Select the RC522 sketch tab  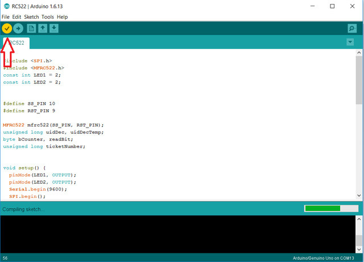pyautogui.click(x=15, y=43)
